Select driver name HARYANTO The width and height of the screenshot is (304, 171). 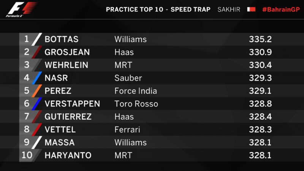[x=68, y=155]
